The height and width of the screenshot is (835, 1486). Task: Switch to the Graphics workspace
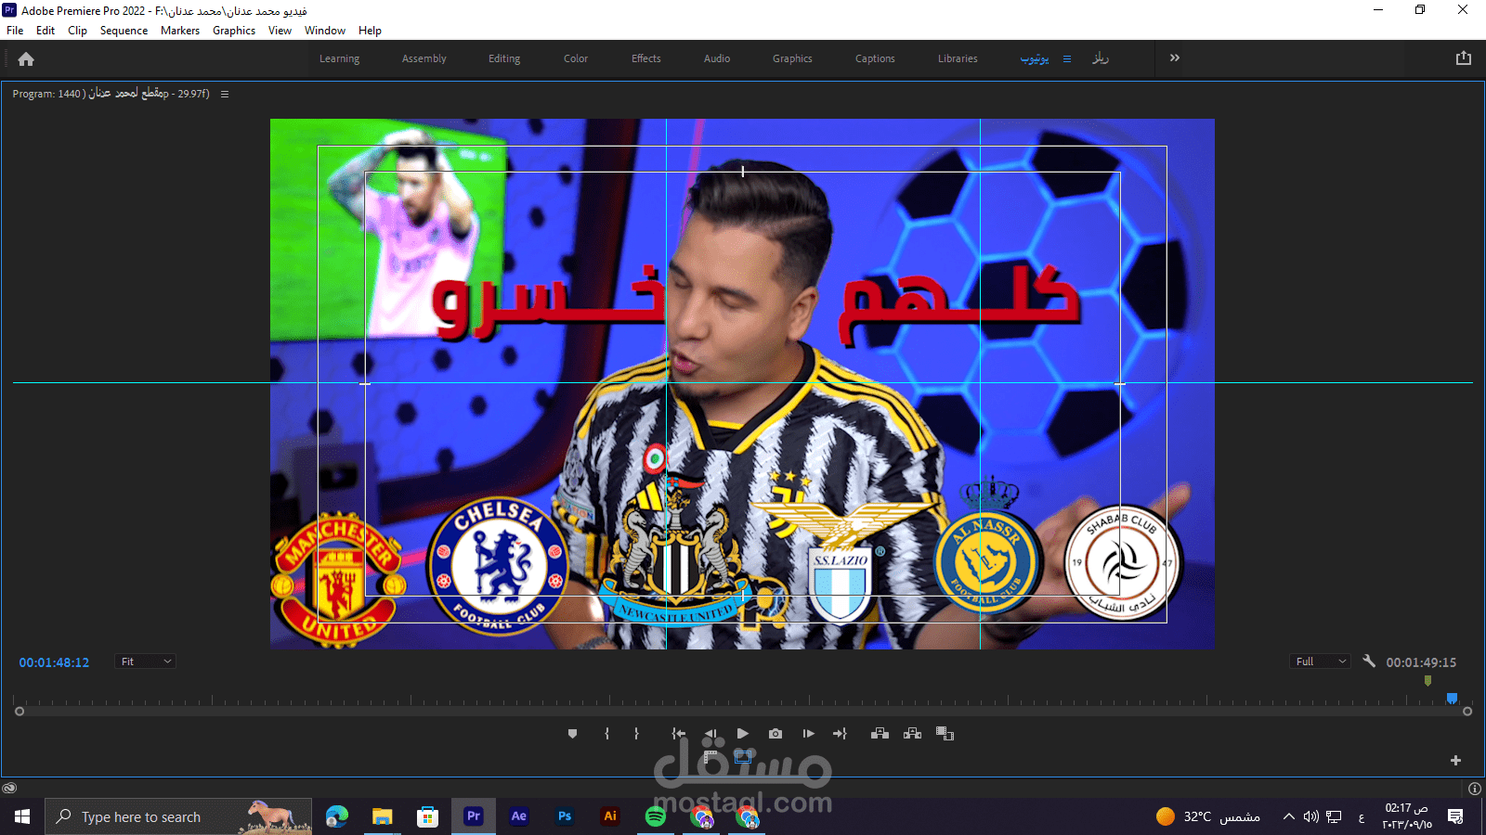(792, 58)
